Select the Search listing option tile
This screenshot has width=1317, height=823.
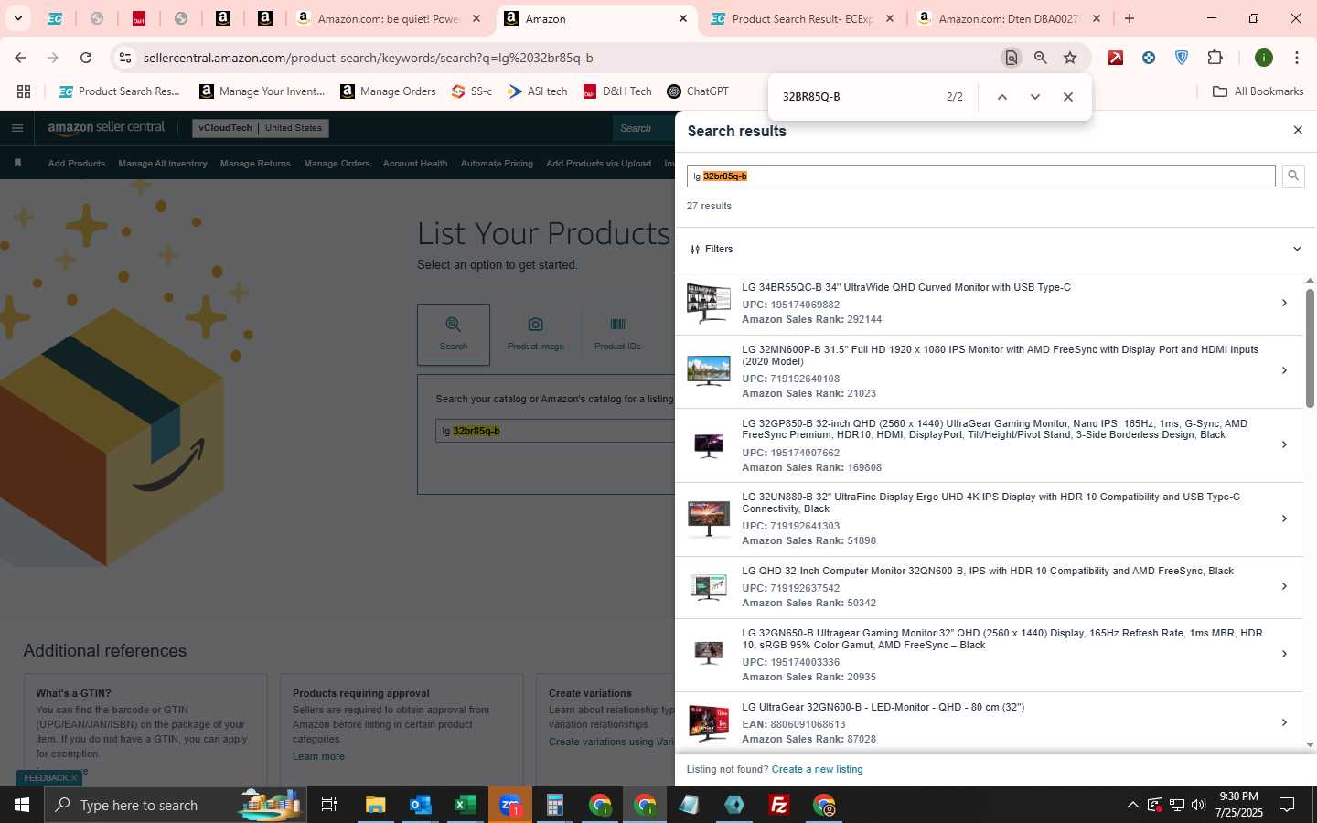coord(454,335)
